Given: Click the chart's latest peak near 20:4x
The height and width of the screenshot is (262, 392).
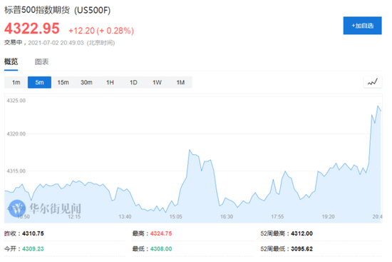Looking at the screenshot, I should pos(378,106).
